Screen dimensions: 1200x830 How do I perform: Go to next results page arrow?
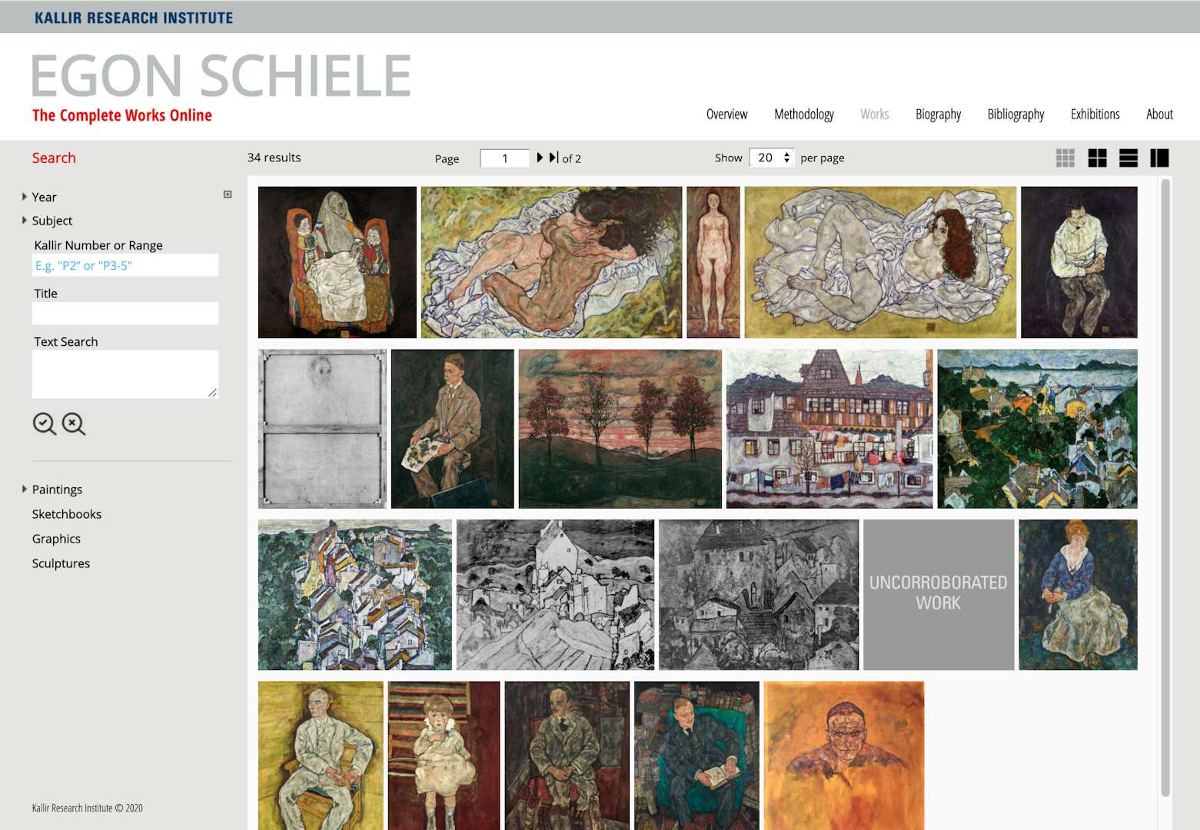(540, 158)
